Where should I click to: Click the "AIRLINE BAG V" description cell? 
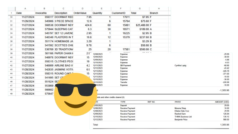64,65
